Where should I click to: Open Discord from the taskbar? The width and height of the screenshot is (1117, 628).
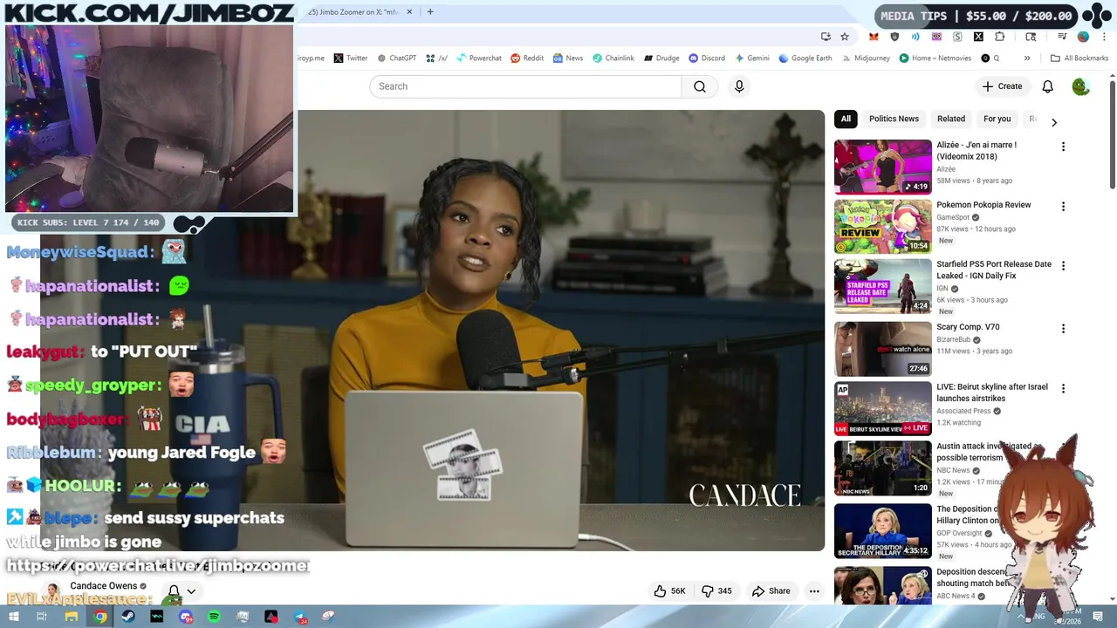coord(185,617)
